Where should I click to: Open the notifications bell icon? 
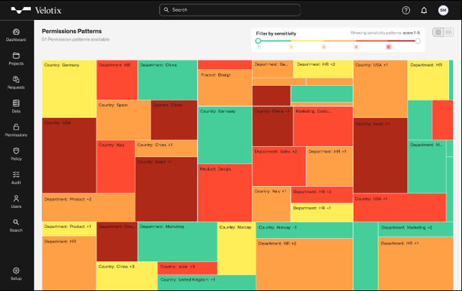tap(424, 10)
